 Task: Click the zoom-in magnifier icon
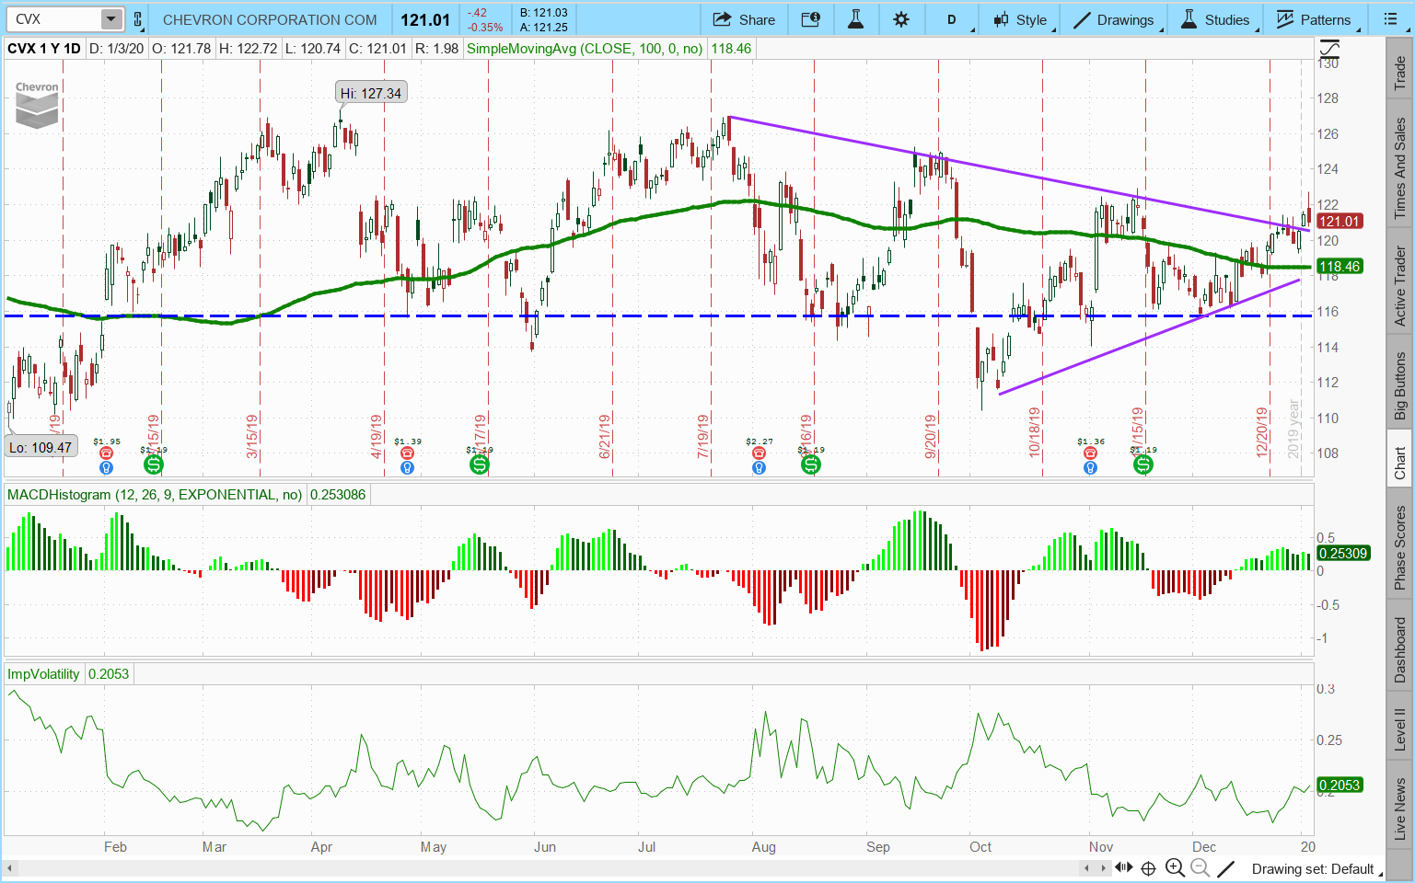(x=1175, y=868)
